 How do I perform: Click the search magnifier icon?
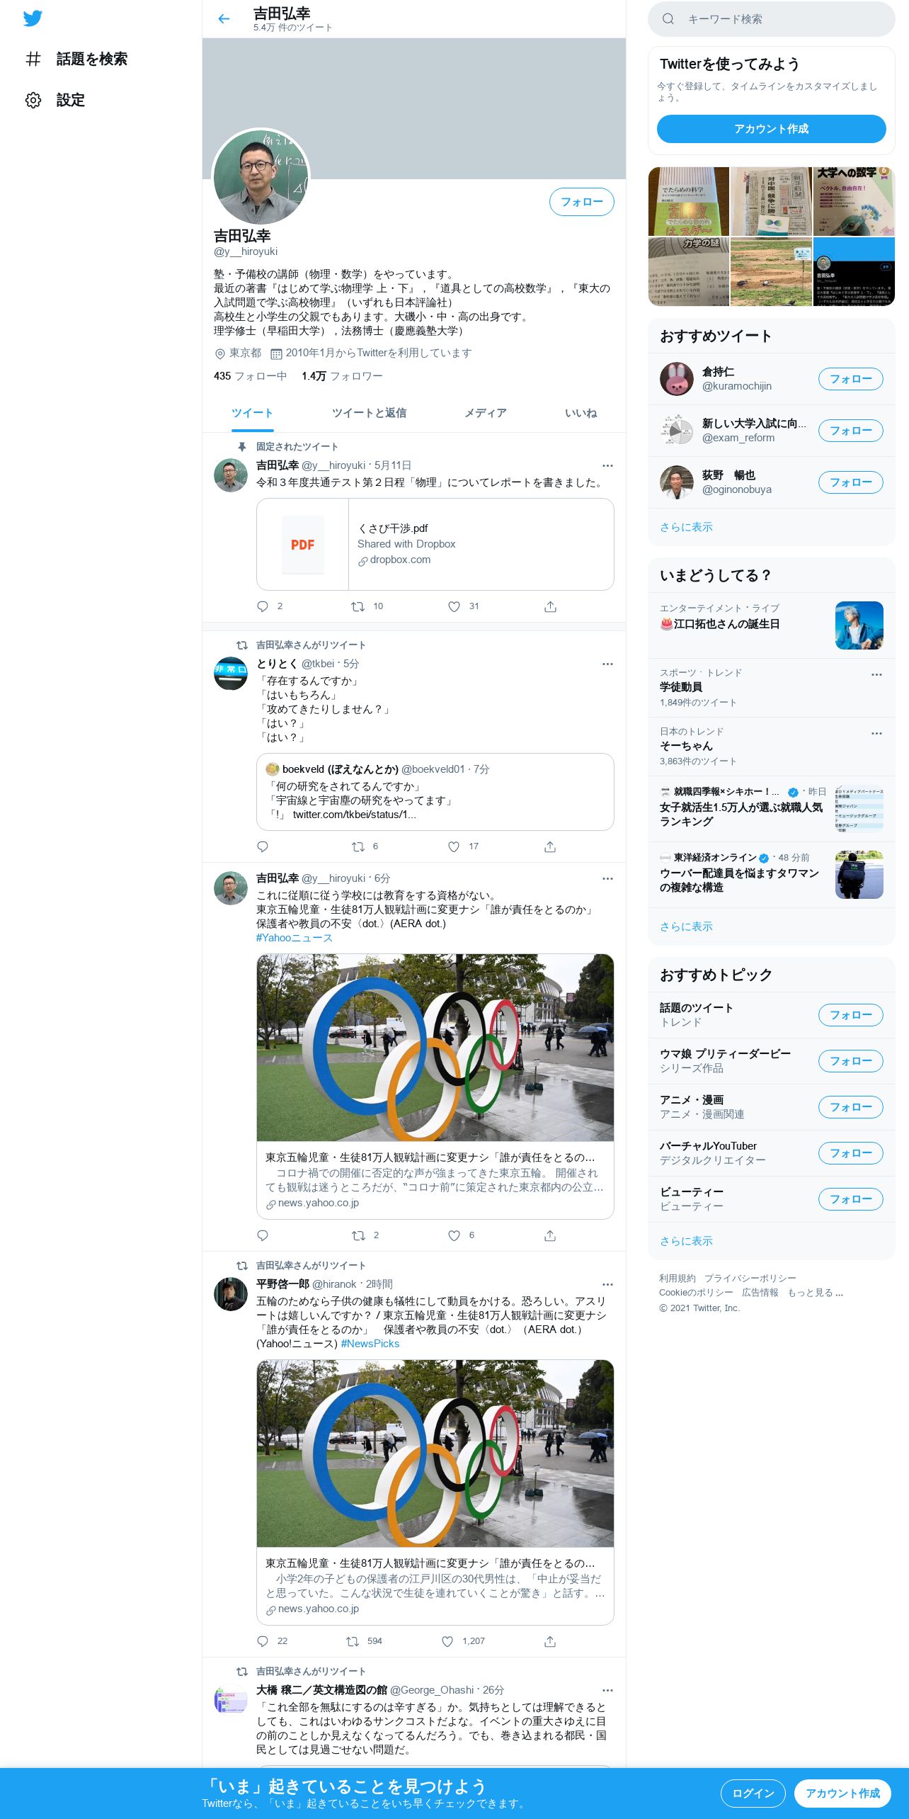point(668,19)
